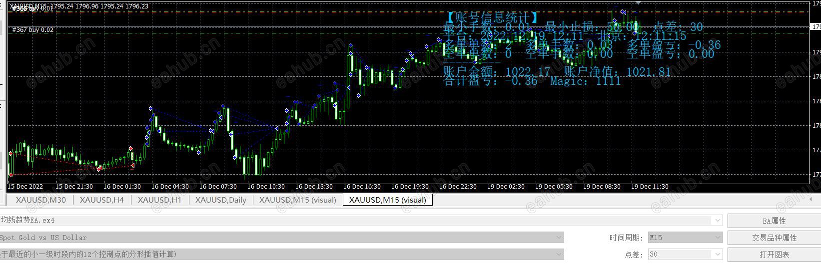The width and height of the screenshot is (821, 264).
Task: Switch to the XAUUSD,H4 chart tab
Action: tap(102, 200)
